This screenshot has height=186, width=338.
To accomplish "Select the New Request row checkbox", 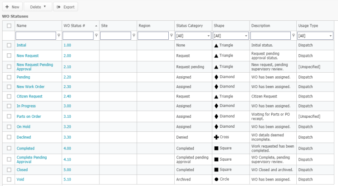I will (9, 56).
